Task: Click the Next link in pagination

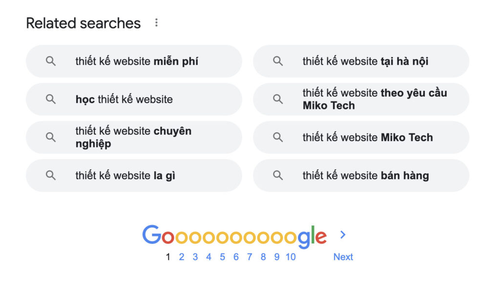Action: point(343,257)
